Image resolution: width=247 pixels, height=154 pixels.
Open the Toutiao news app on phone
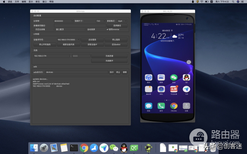coord(174,89)
